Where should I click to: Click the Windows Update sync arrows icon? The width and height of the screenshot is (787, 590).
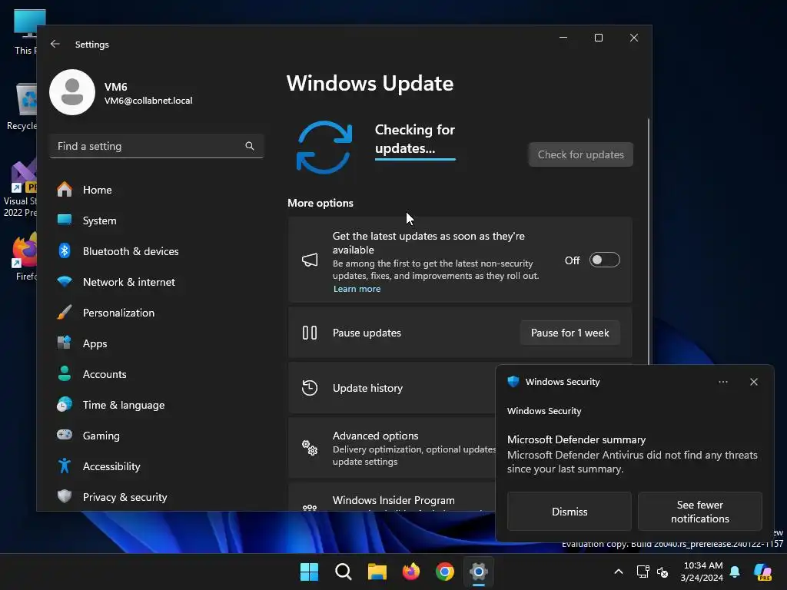click(324, 147)
